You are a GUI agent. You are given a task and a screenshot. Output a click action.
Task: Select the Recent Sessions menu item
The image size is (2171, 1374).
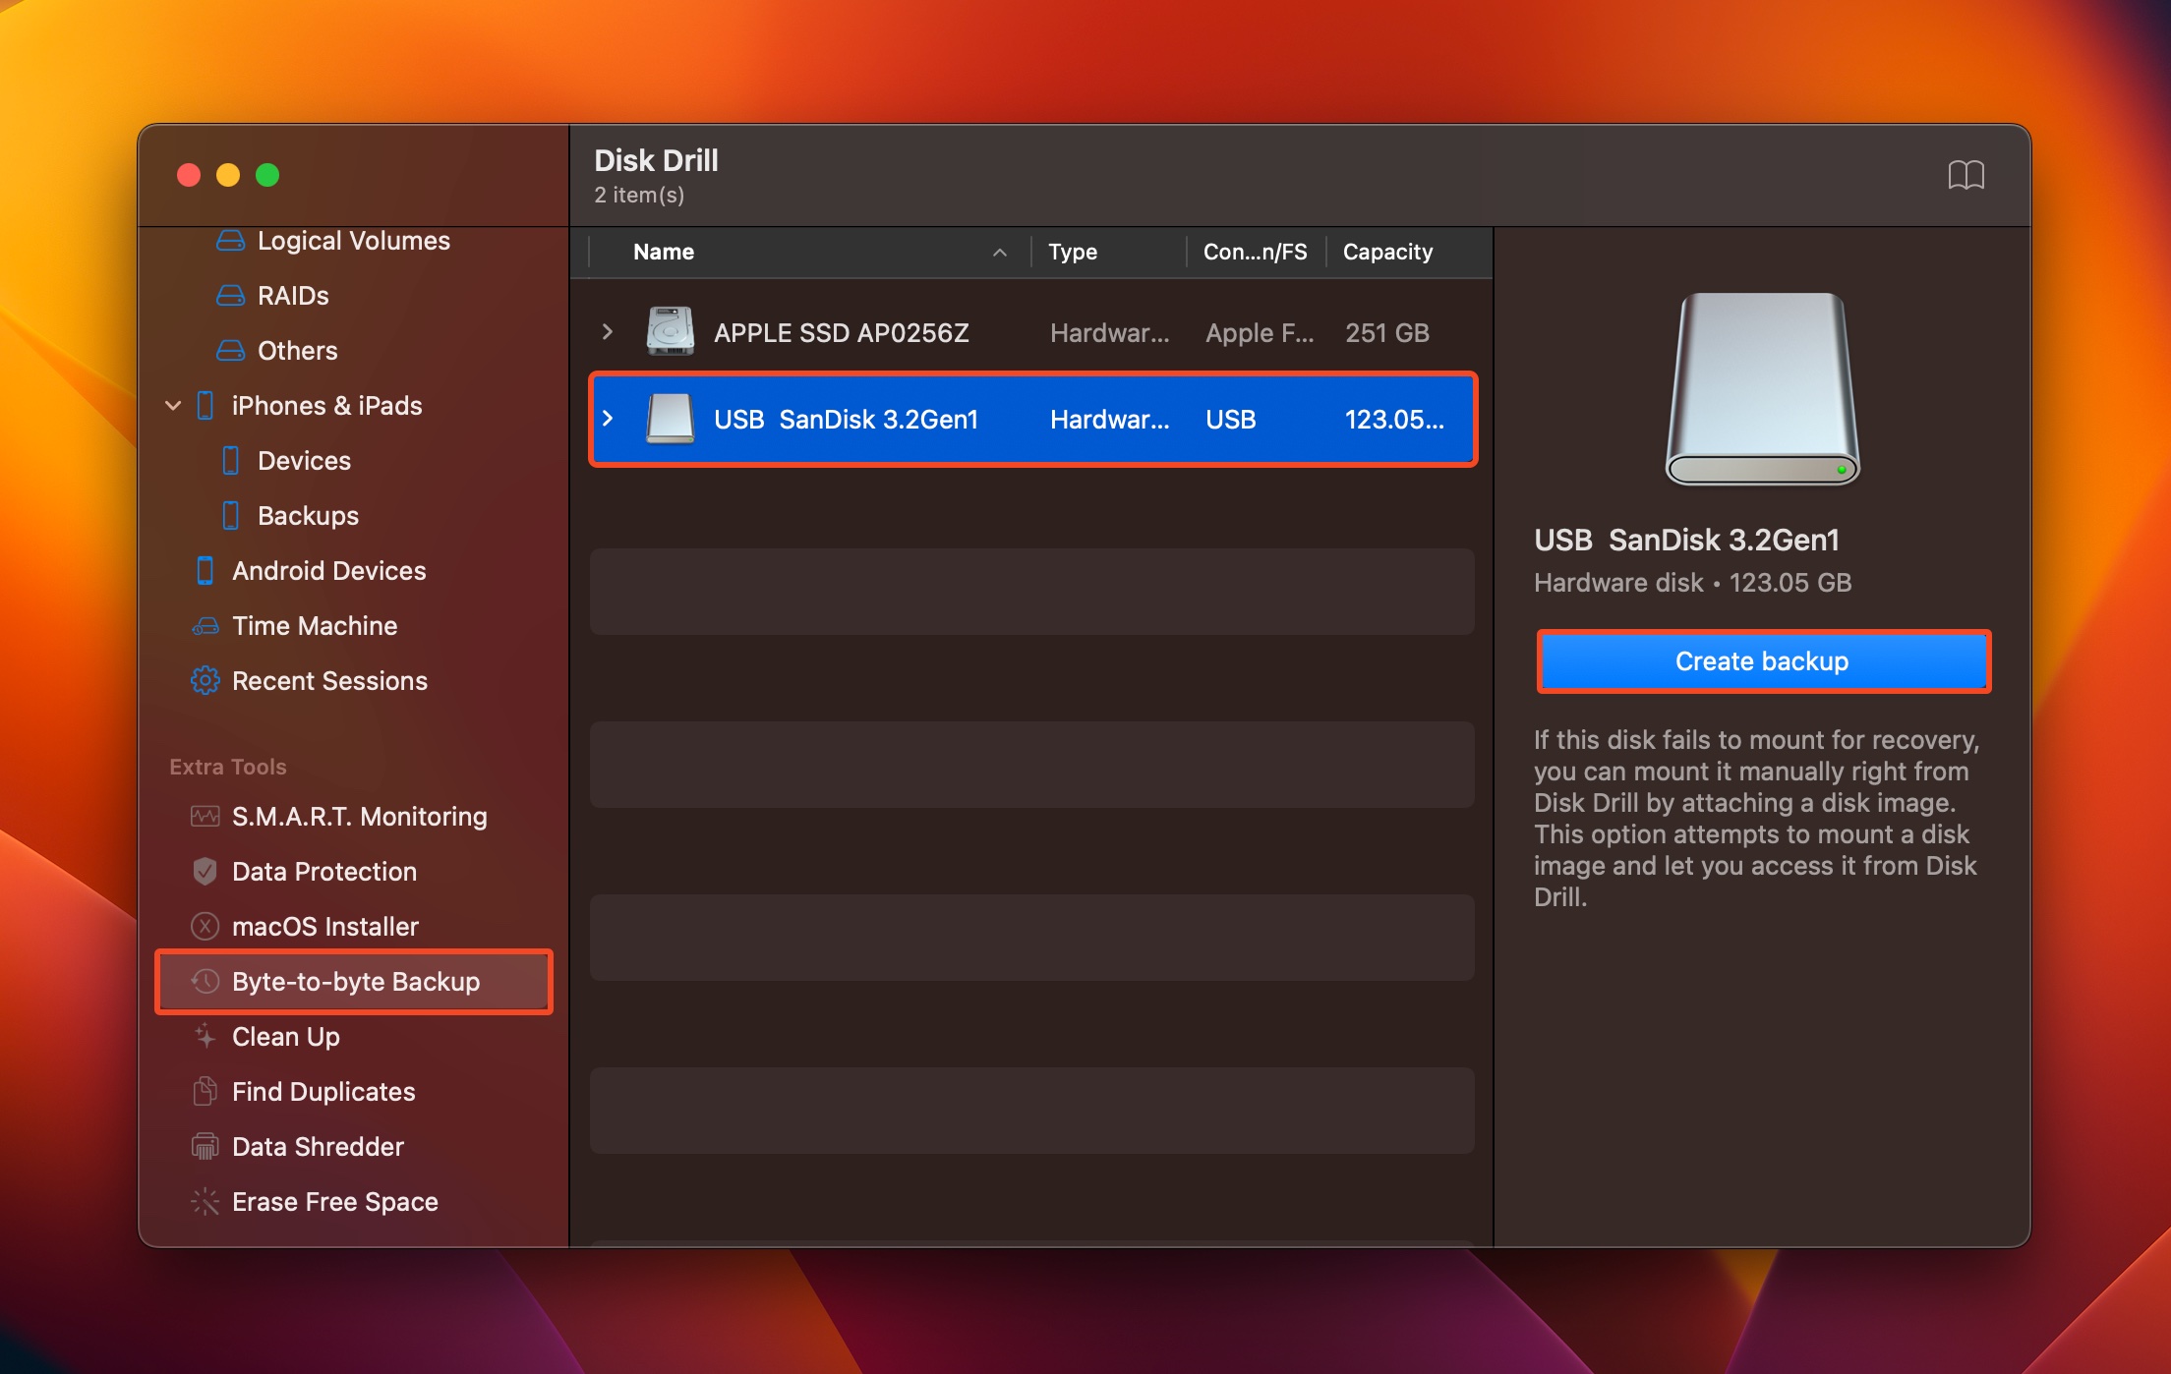click(330, 680)
